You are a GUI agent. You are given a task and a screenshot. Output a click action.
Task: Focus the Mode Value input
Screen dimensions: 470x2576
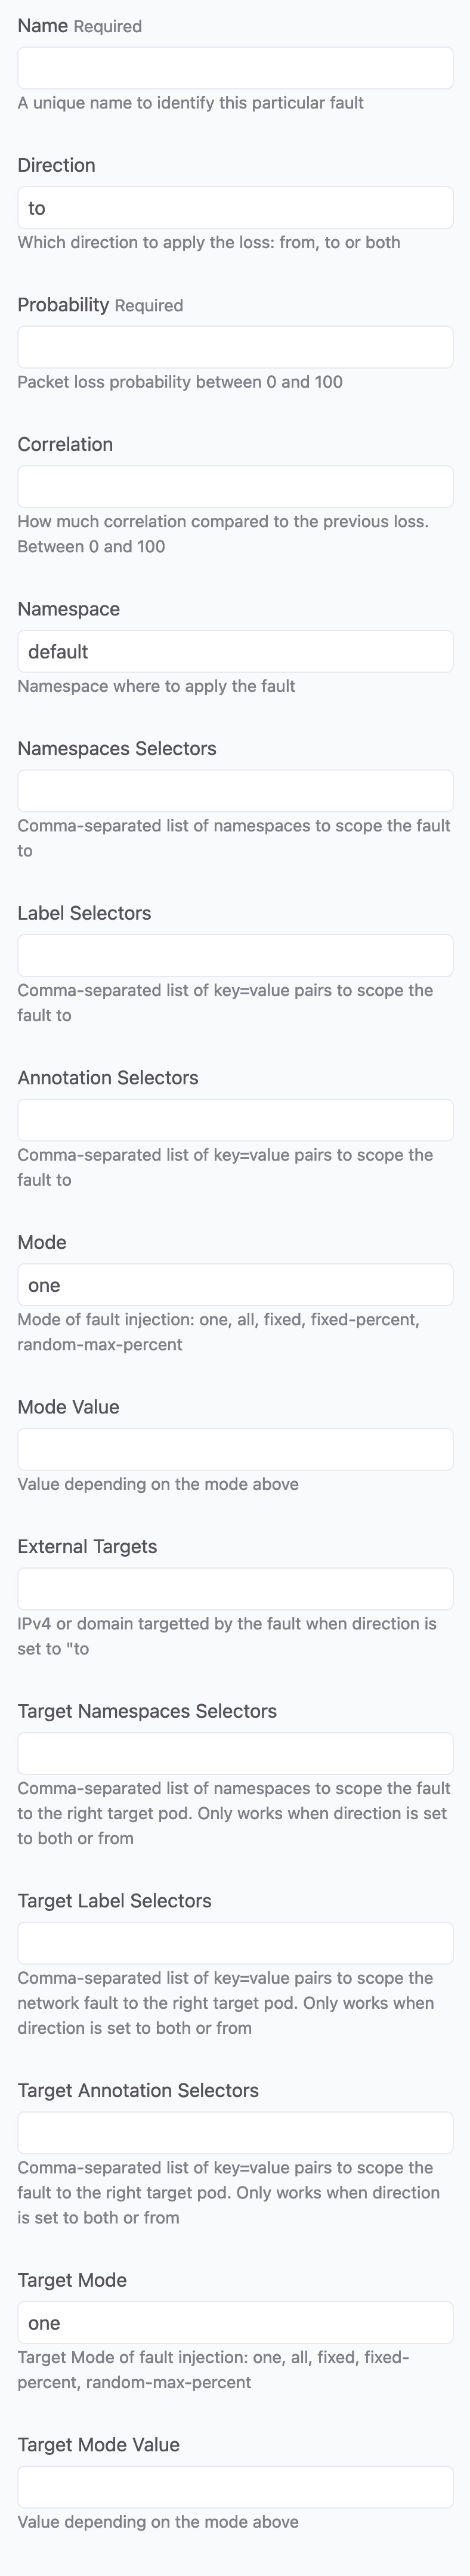pyautogui.click(x=235, y=1449)
